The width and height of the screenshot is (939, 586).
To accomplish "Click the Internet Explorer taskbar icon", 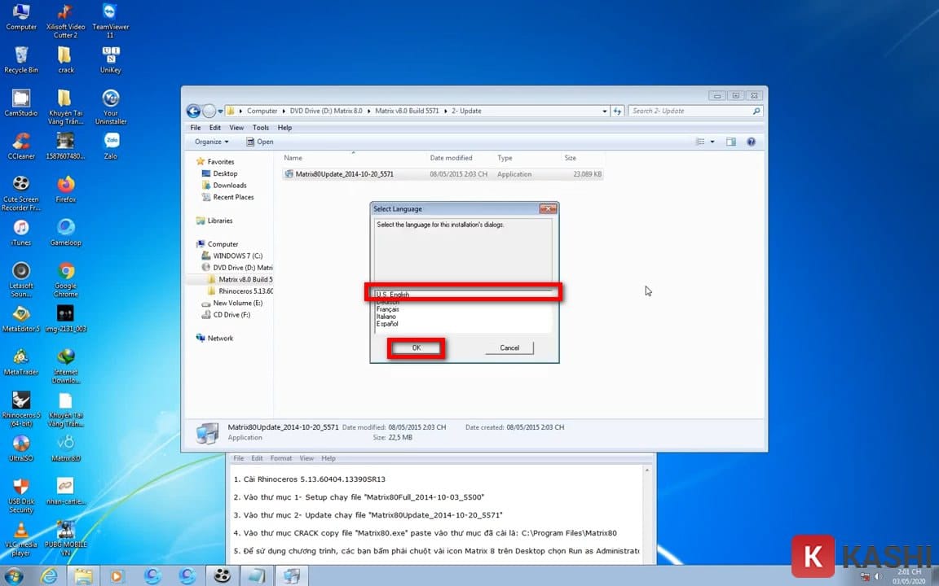I will point(50,575).
